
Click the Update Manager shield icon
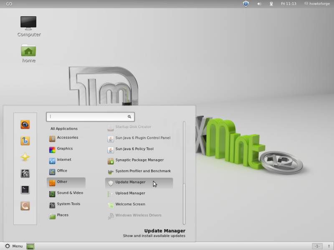pyautogui.click(x=111, y=183)
